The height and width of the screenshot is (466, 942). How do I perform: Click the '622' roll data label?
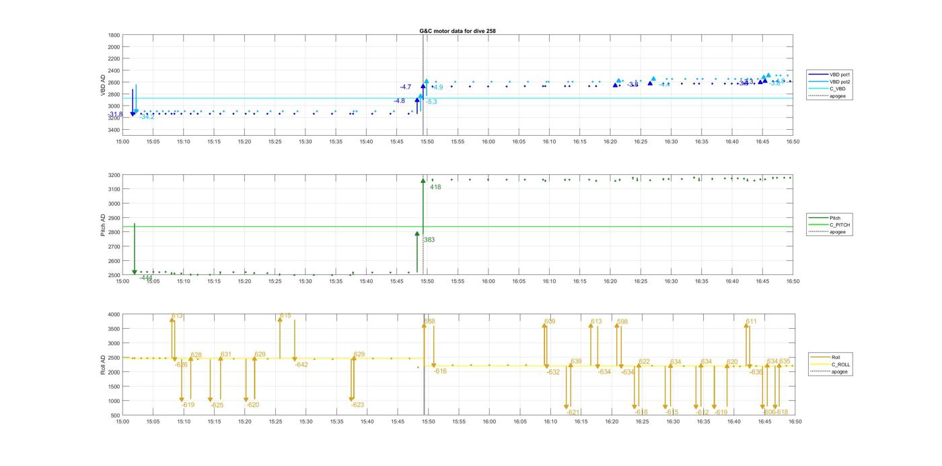(x=645, y=362)
